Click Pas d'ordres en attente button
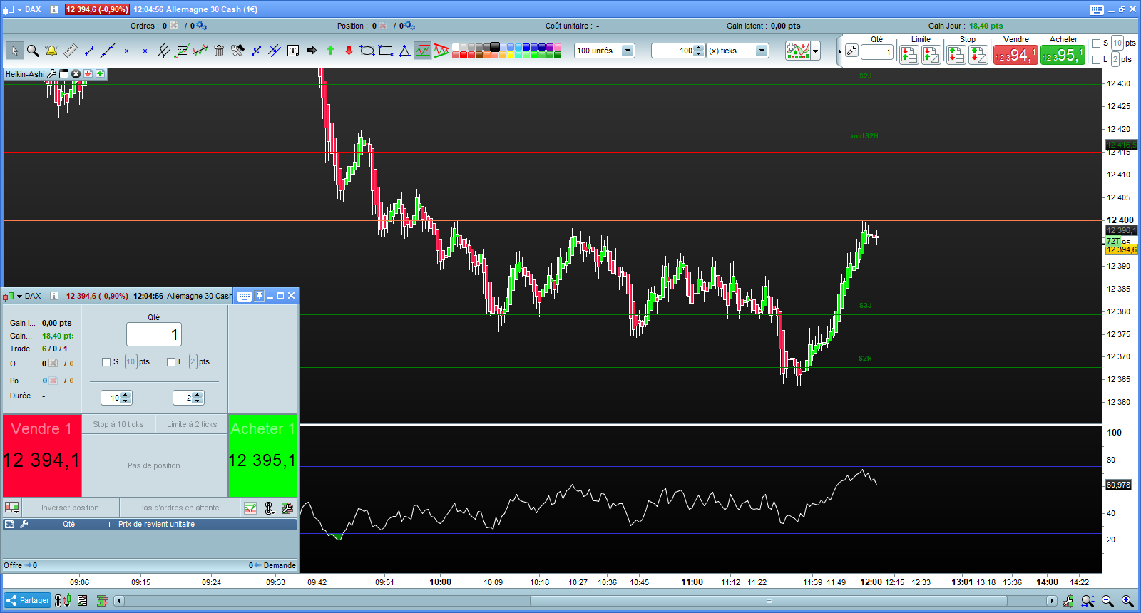 [x=179, y=508]
